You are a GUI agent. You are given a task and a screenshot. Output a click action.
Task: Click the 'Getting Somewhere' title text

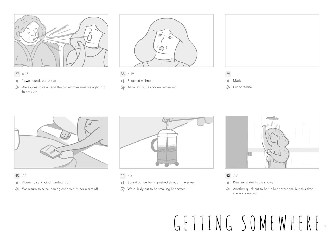(x=246, y=223)
